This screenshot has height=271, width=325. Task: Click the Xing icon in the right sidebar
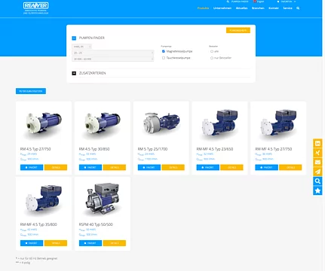pyautogui.click(x=317, y=153)
